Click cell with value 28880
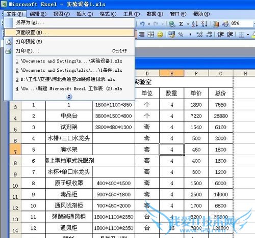This screenshot has height=238, width=255. [221, 116]
